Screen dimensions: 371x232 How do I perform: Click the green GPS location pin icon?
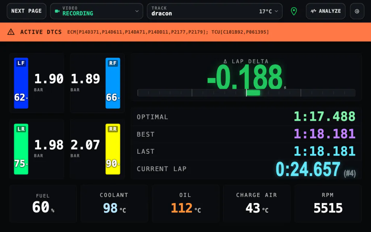pyautogui.click(x=294, y=11)
